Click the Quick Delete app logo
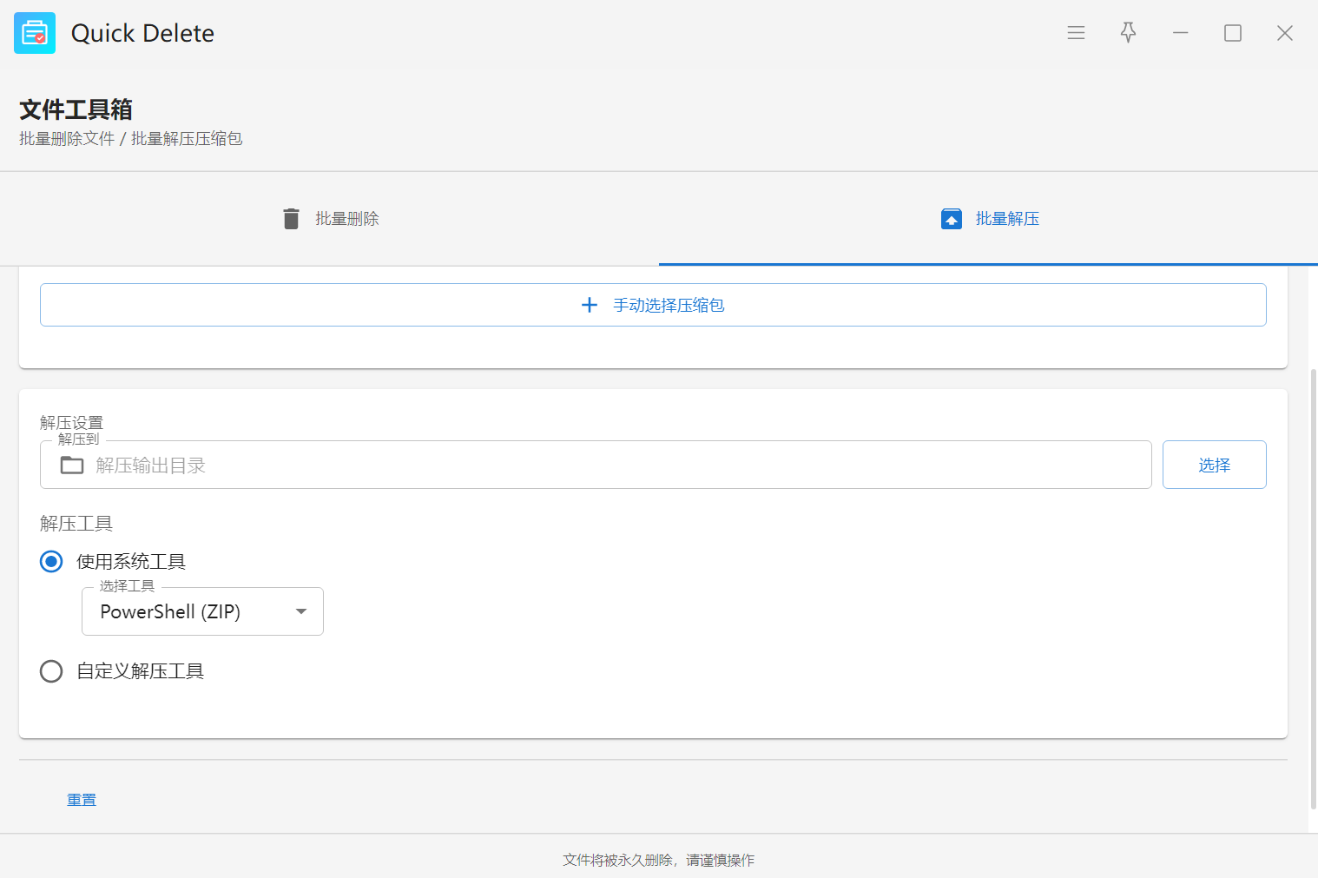The image size is (1318, 878). [x=35, y=33]
